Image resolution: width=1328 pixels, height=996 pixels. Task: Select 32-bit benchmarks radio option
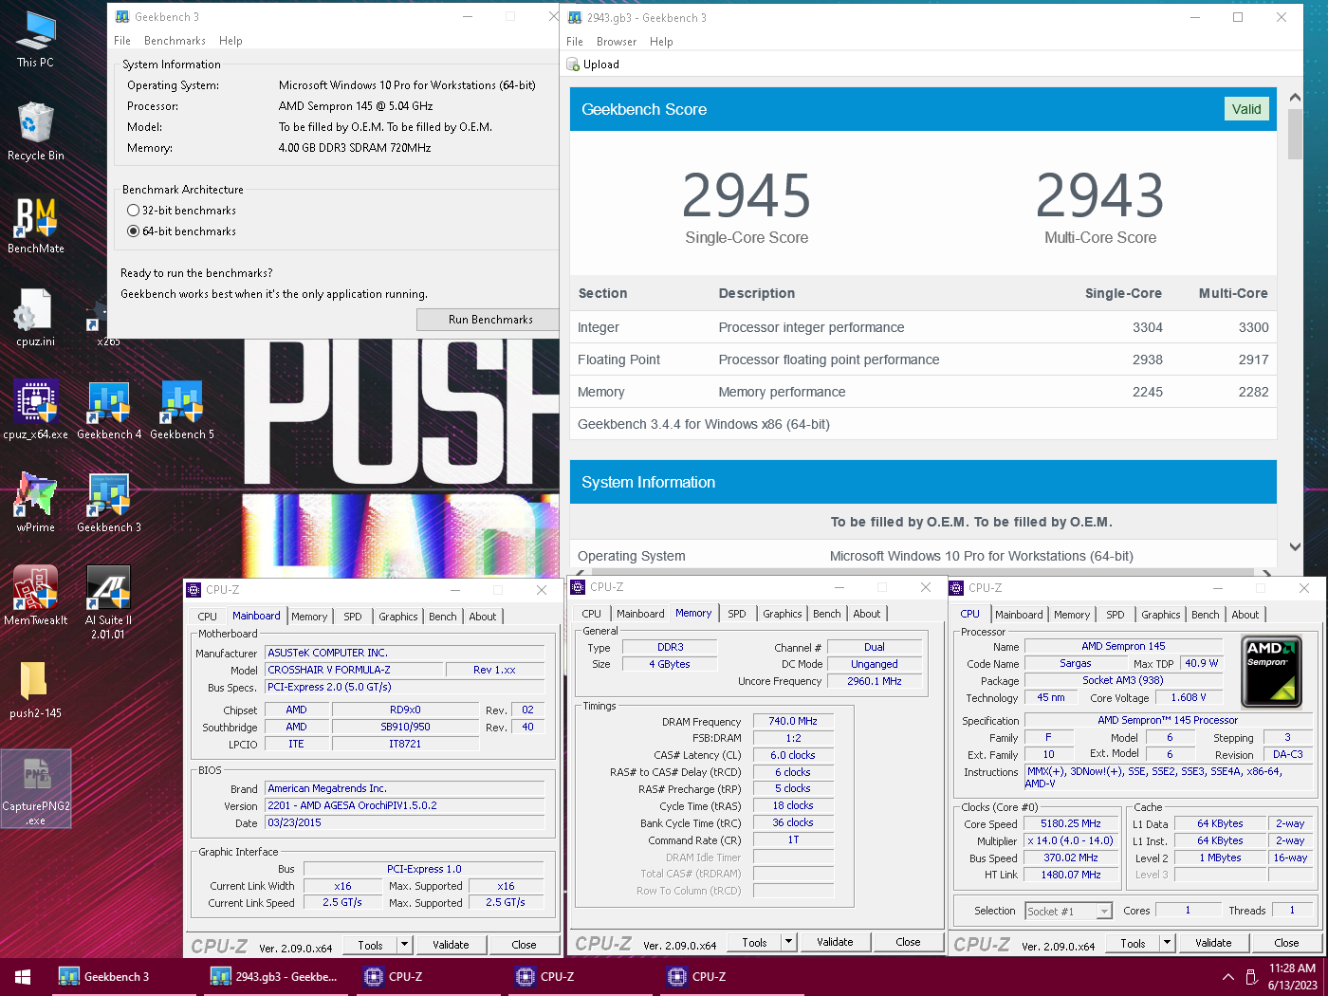pyautogui.click(x=134, y=211)
